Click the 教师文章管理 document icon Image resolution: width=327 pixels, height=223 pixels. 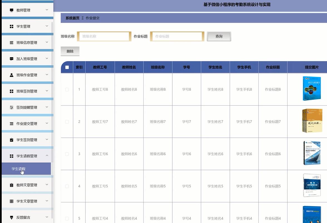pyautogui.click(x=11, y=185)
